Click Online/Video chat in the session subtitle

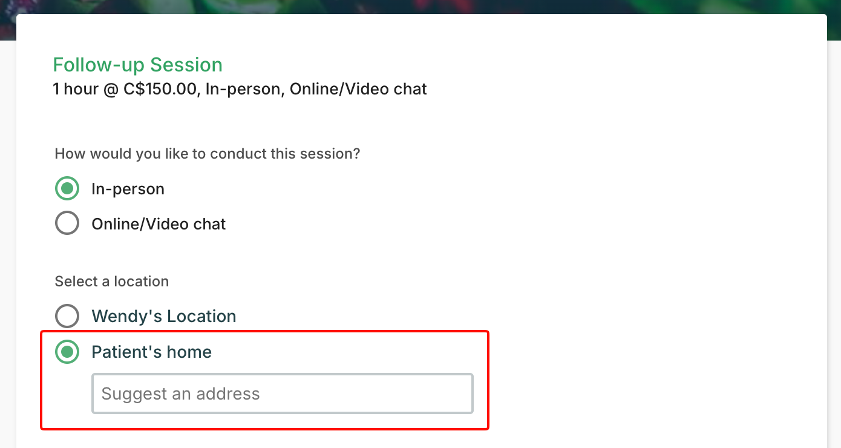click(x=358, y=89)
